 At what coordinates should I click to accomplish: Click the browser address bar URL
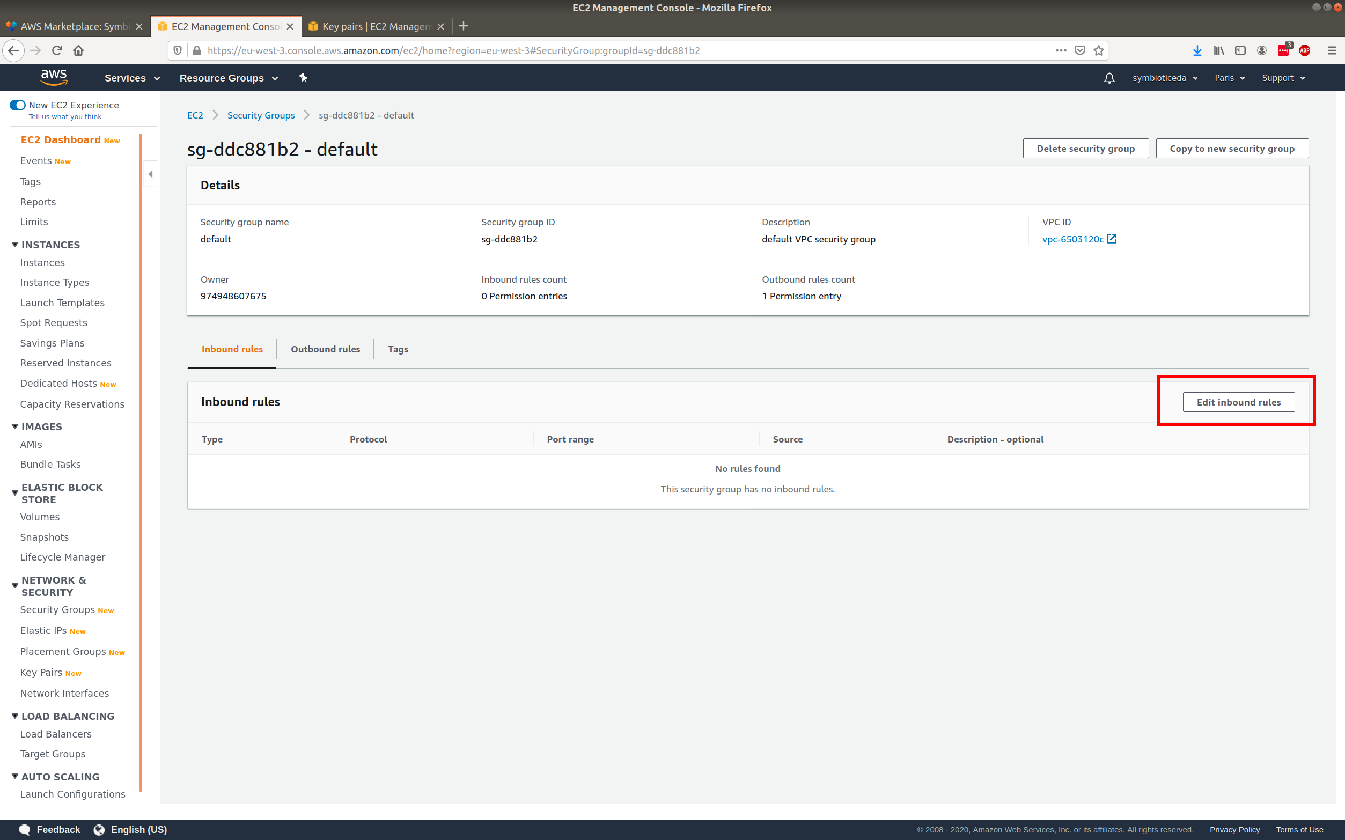click(453, 50)
